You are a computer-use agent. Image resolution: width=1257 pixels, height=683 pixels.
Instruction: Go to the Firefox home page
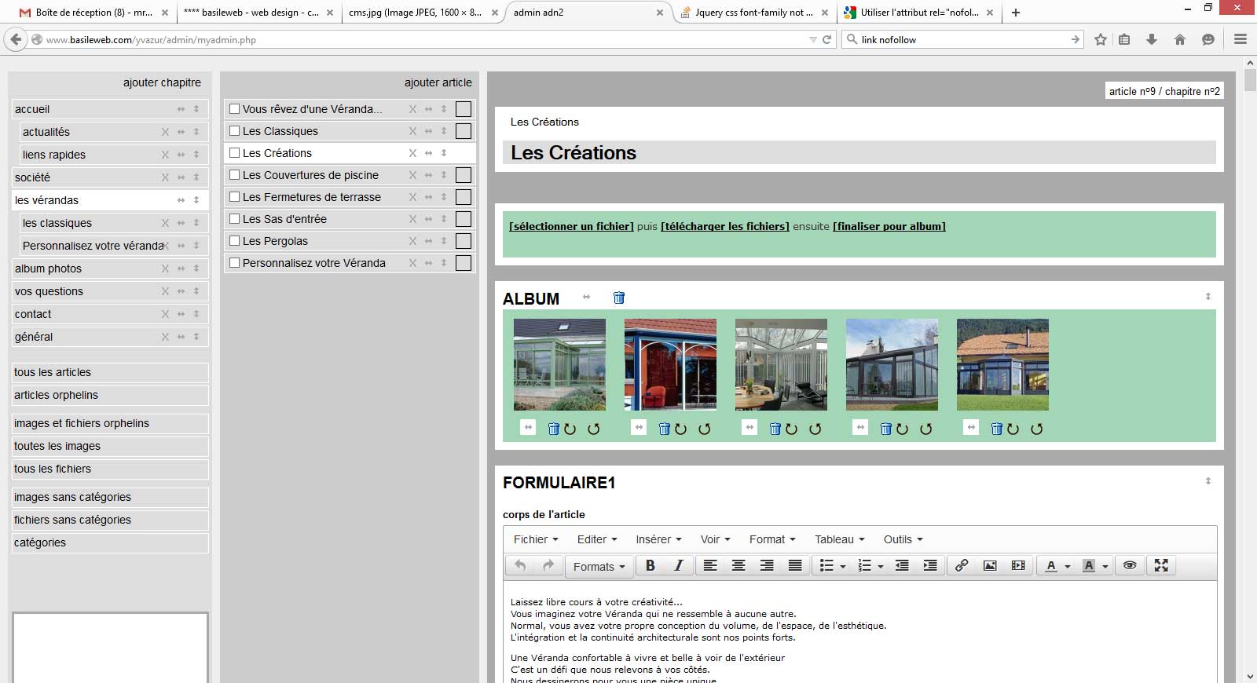(x=1179, y=39)
